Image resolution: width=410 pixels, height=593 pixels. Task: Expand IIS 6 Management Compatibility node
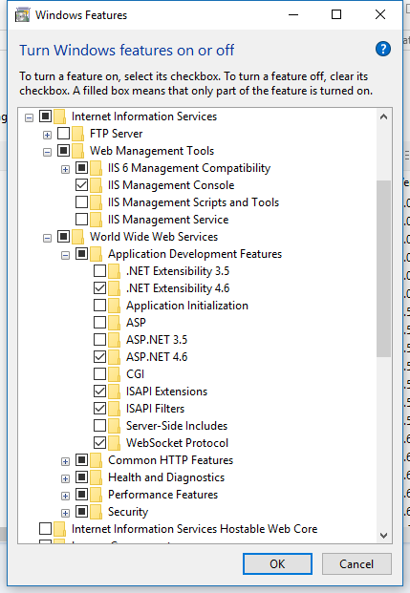(x=66, y=169)
